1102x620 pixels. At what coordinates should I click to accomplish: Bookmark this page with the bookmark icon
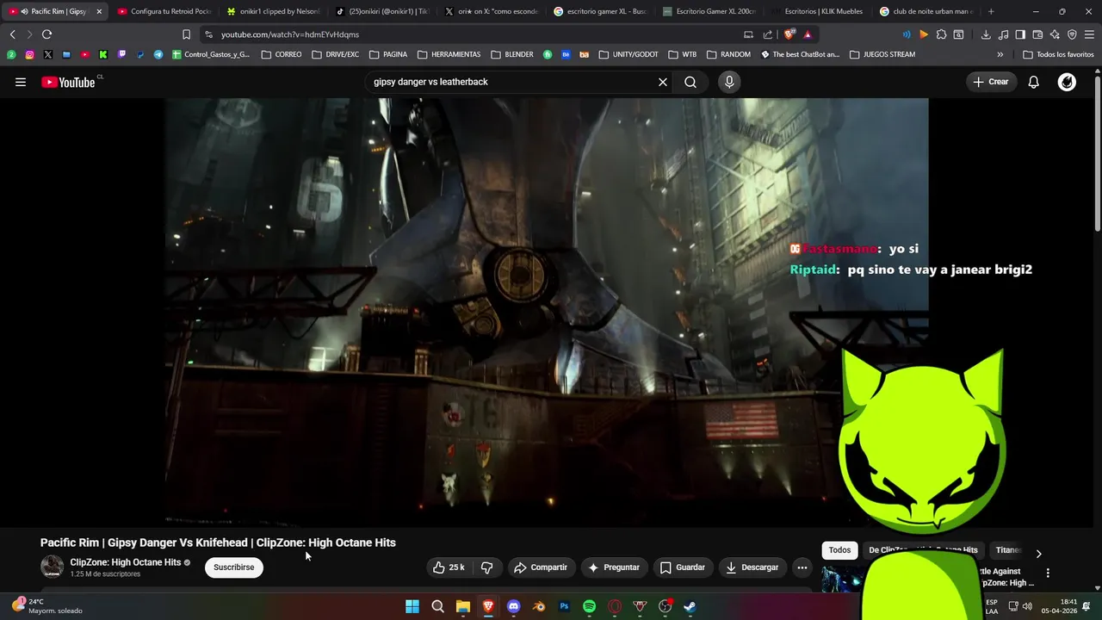pyautogui.click(x=186, y=34)
